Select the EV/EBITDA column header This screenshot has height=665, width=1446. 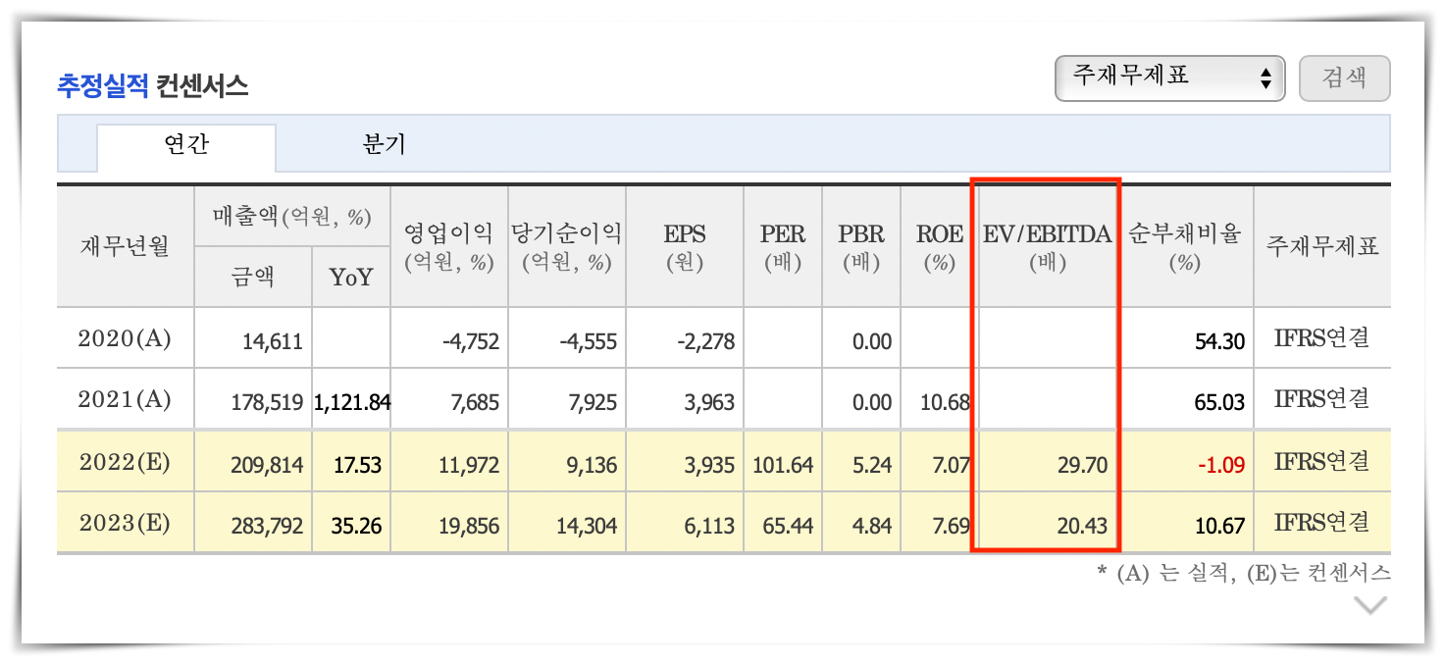pos(1047,247)
